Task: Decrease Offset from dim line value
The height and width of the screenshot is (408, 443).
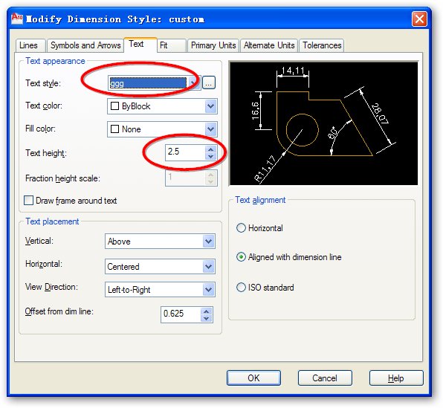Action: point(207,318)
